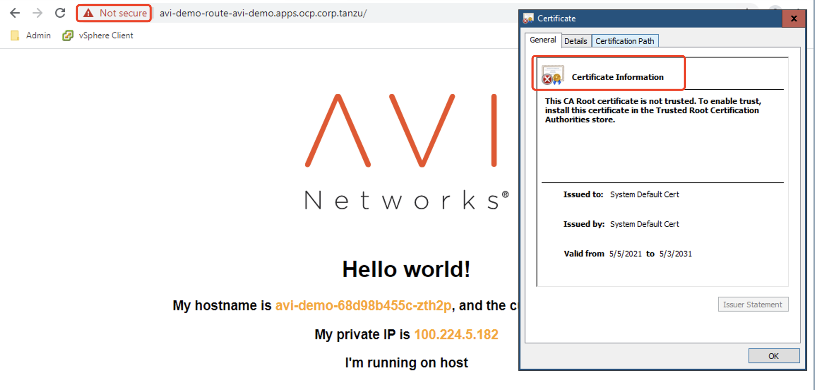The height and width of the screenshot is (390, 815).
Task: Click the Certificate dialog title icon
Action: point(528,18)
